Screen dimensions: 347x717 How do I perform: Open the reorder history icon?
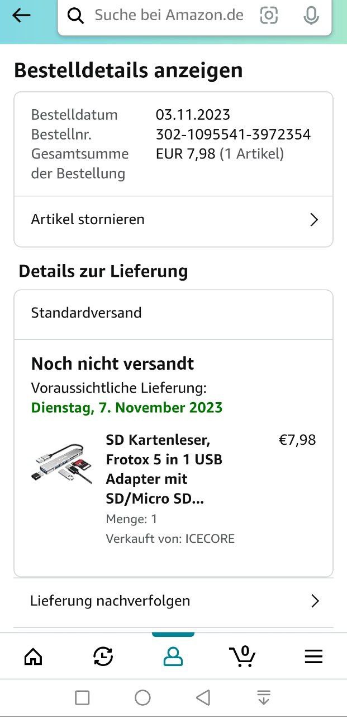[103, 656]
